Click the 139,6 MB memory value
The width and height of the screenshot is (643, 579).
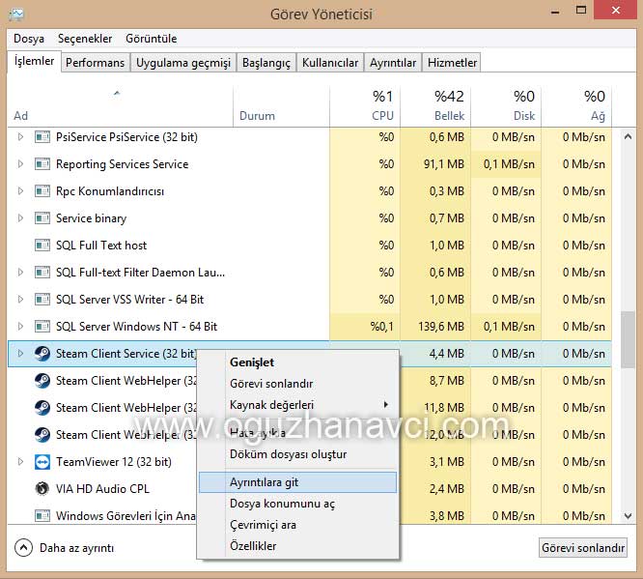click(x=441, y=327)
